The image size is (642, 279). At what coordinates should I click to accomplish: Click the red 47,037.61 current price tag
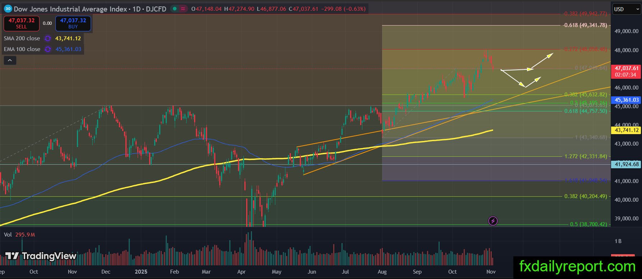627,72
